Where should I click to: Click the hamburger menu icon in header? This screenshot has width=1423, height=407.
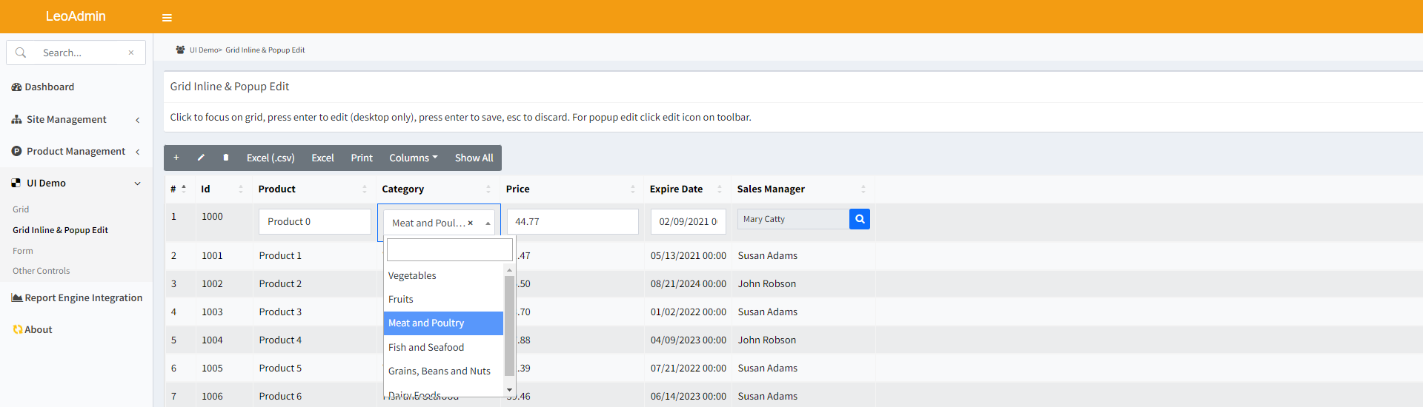tap(167, 18)
